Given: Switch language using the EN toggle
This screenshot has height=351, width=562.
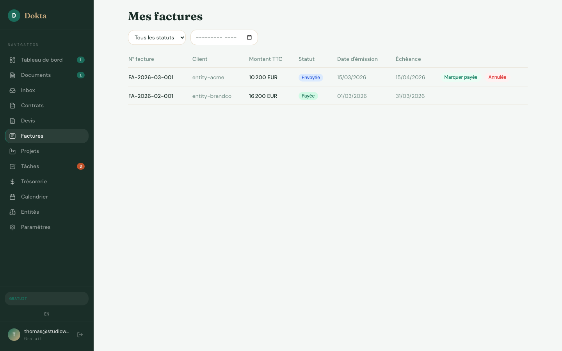Looking at the screenshot, I should coord(47,314).
